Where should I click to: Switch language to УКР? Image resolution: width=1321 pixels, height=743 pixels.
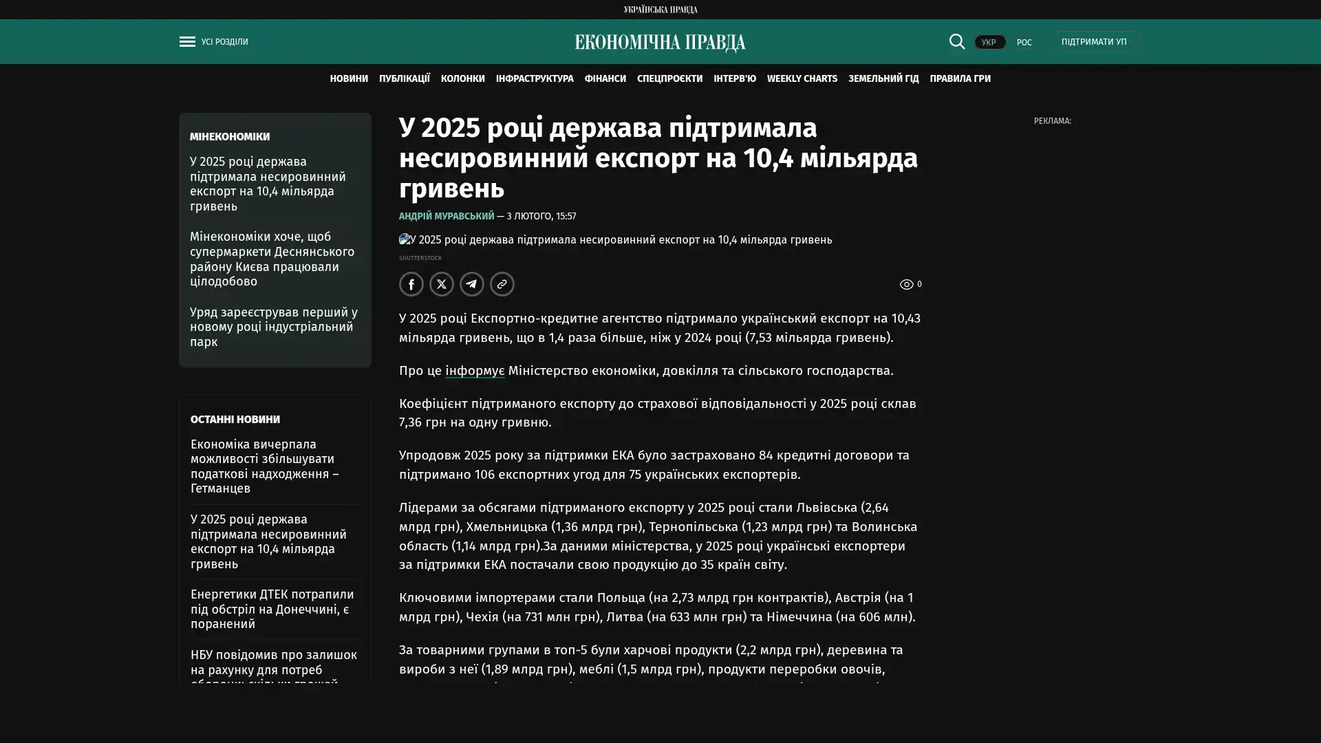[x=989, y=43]
